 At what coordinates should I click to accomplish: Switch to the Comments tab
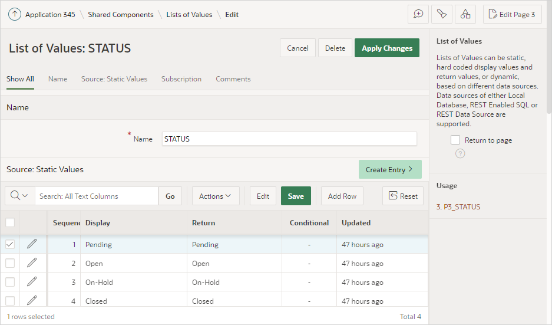tap(233, 79)
